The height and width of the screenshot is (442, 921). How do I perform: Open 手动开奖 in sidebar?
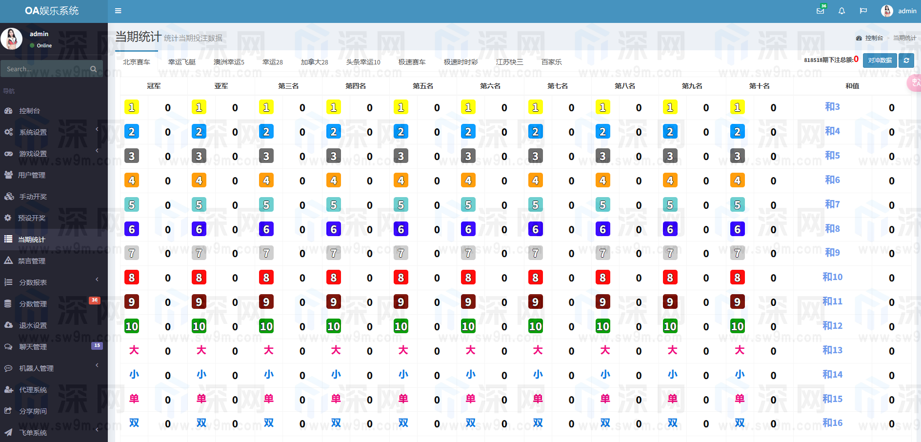click(x=33, y=197)
